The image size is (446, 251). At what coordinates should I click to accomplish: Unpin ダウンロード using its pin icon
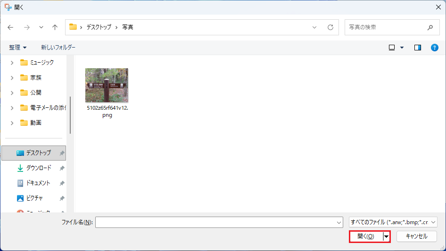coord(62,168)
